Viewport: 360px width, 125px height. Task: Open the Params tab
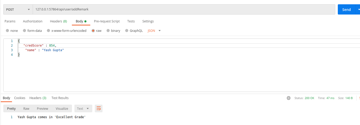point(10,21)
